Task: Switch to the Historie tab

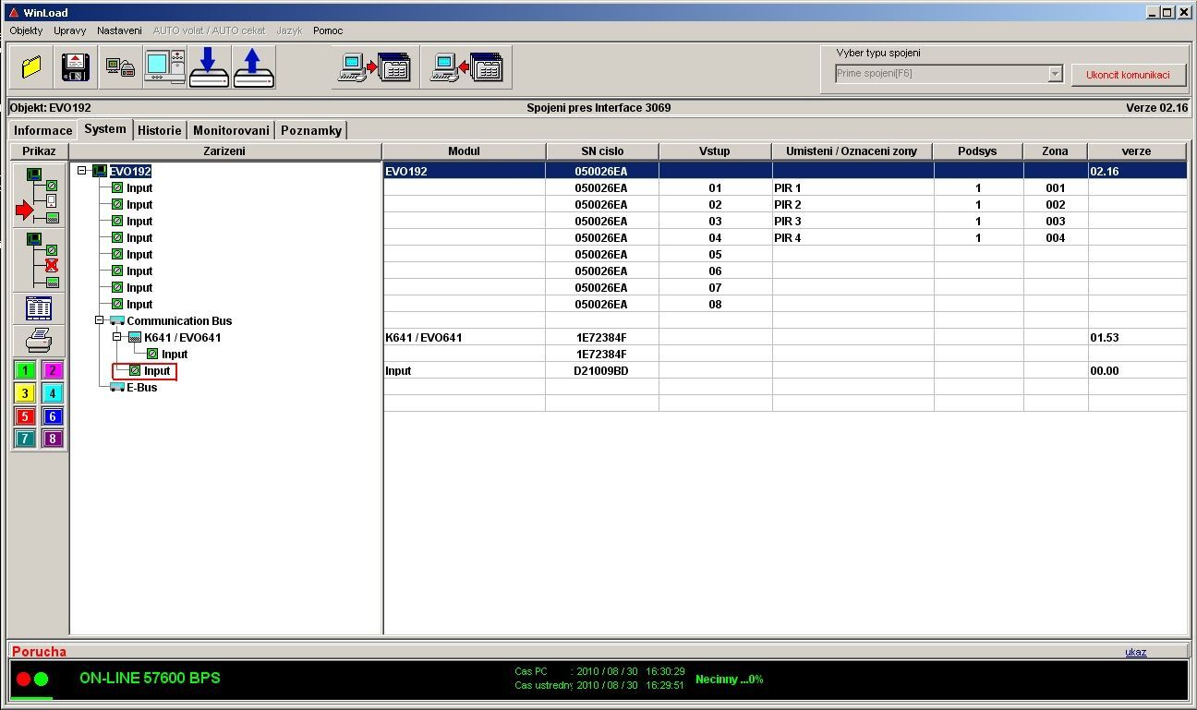Action: [160, 130]
